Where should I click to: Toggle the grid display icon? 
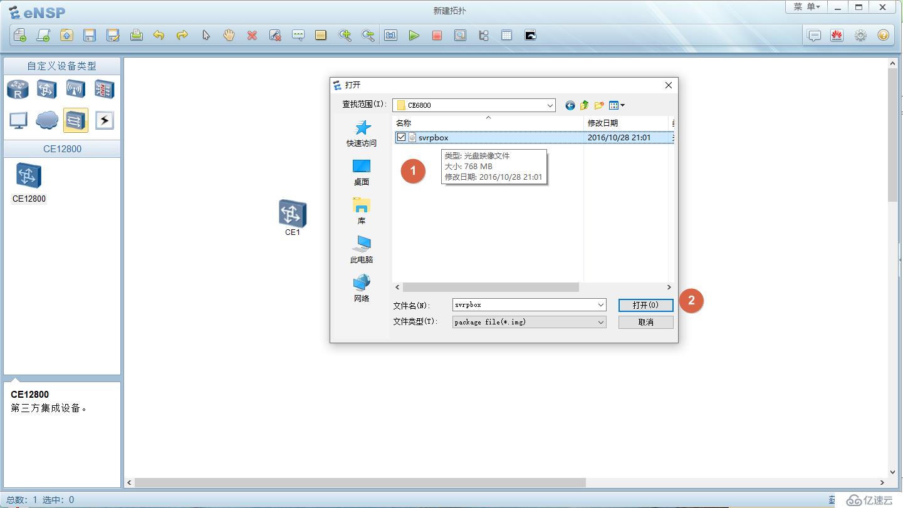pyautogui.click(x=507, y=35)
